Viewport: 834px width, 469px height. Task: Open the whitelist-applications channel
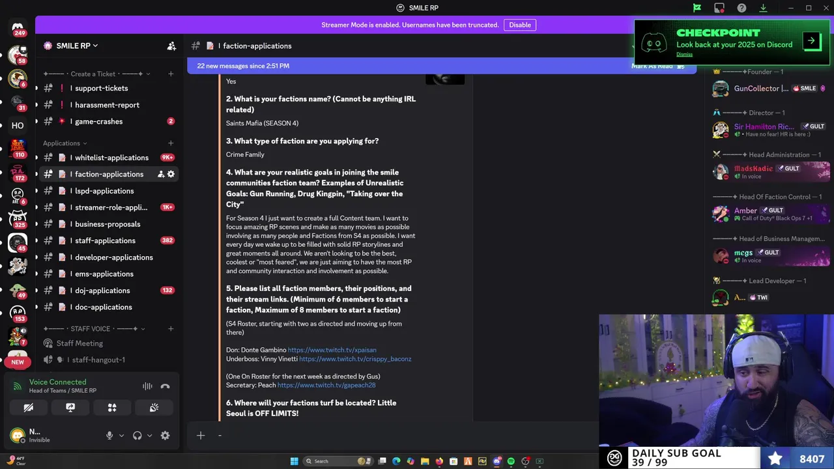pyautogui.click(x=108, y=158)
